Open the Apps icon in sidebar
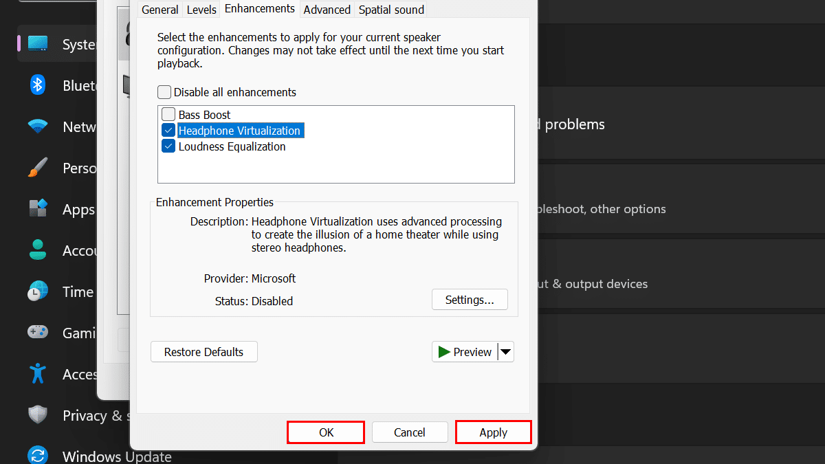 click(x=38, y=209)
